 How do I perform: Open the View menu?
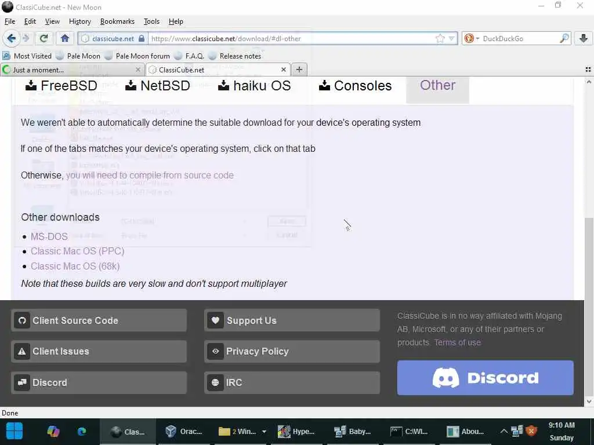[x=52, y=21]
